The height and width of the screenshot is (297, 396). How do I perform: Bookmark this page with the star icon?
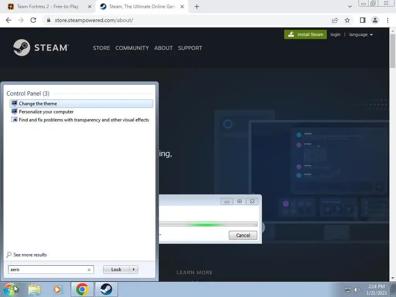(347, 20)
